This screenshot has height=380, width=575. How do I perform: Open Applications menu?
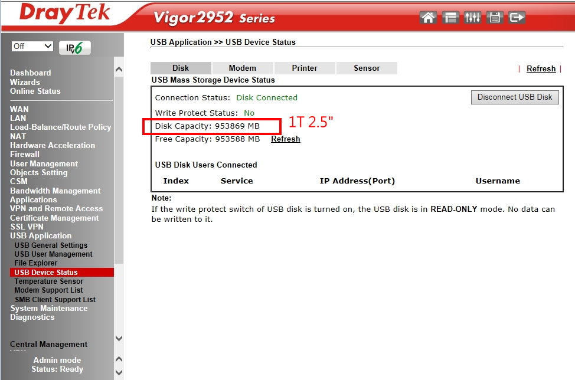[x=34, y=199]
